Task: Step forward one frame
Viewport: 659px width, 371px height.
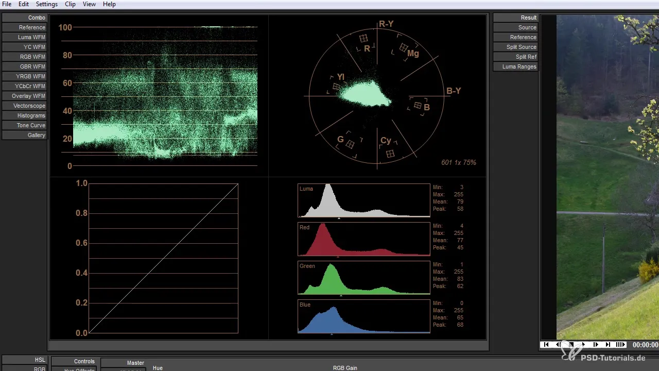Action: tap(596, 345)
